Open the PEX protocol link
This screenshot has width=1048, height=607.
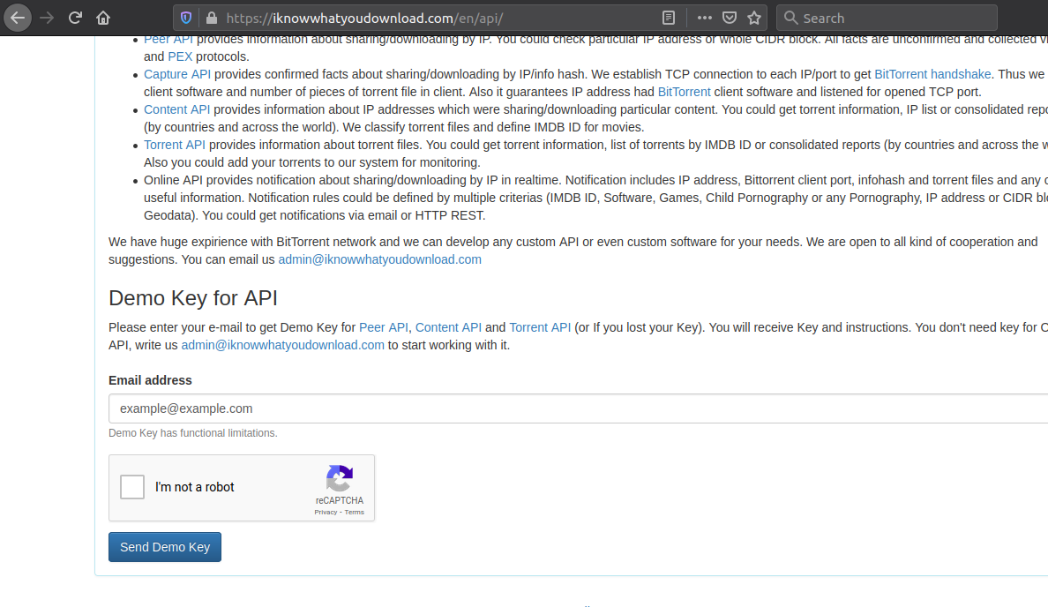(180, 56)
